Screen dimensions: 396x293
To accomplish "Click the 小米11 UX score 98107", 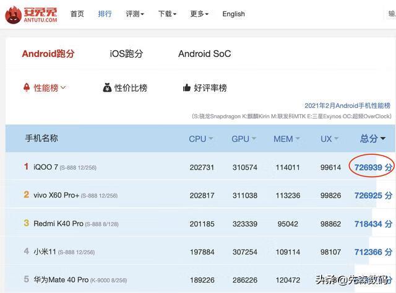I will coord(330,252).
